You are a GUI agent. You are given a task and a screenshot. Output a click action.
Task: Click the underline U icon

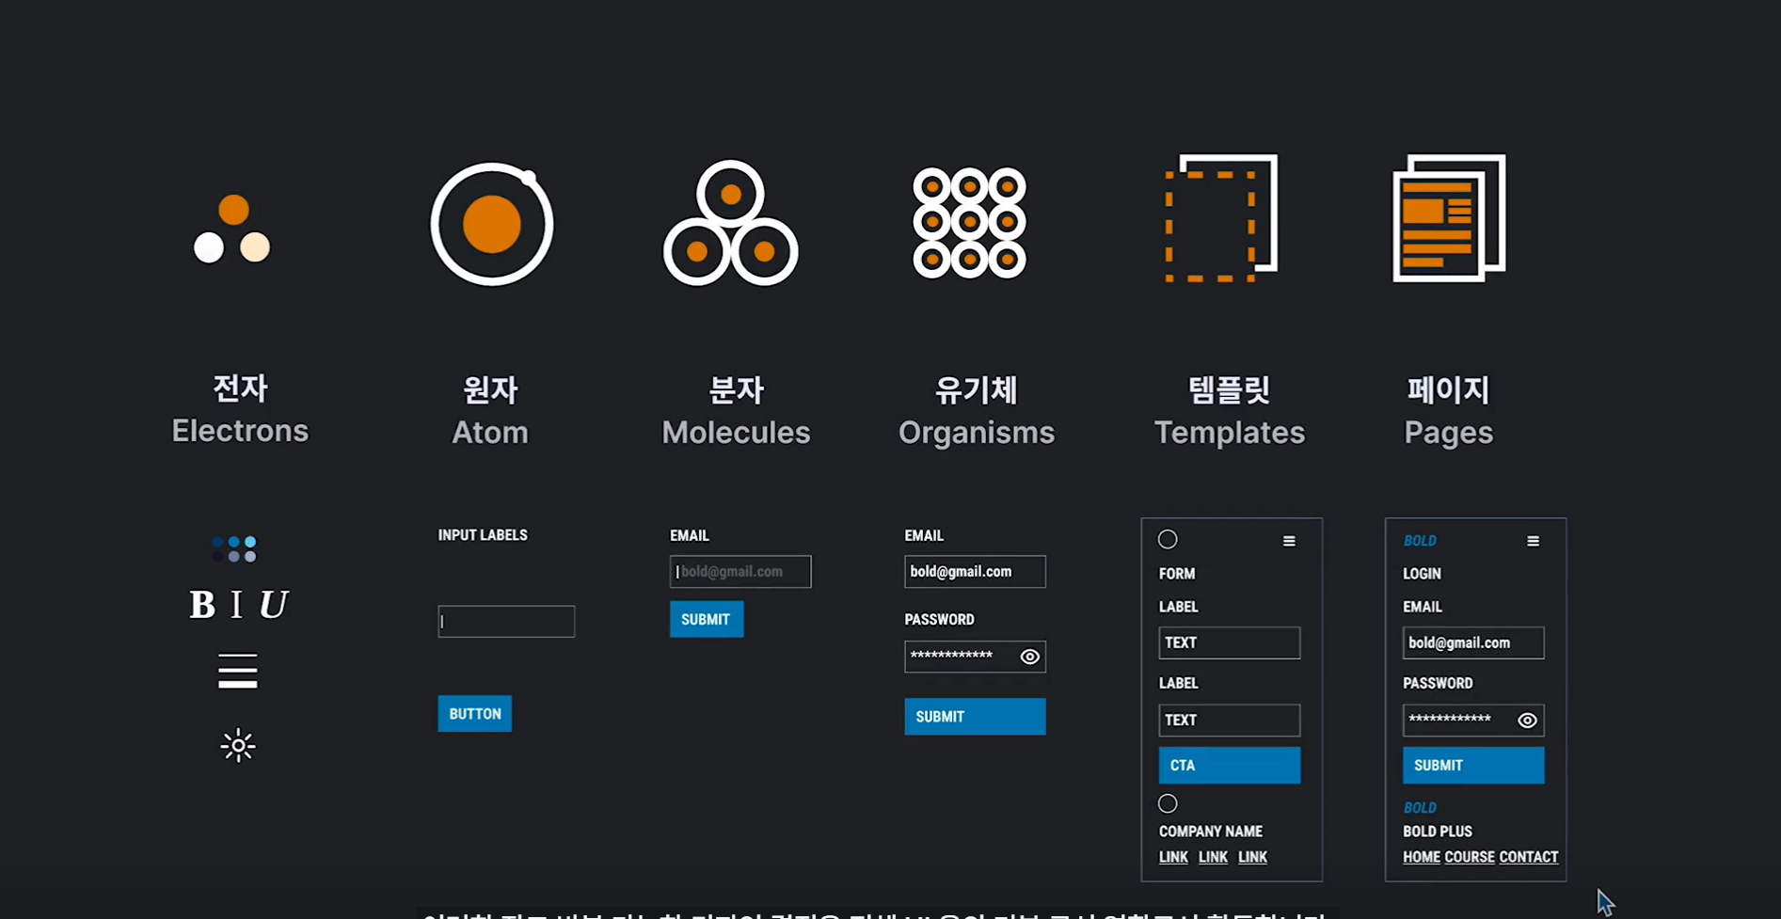pos(273,605)
